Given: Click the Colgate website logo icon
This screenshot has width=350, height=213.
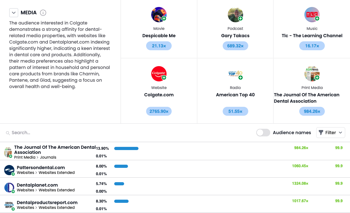Looking at the screenshot, I should click(x=159, y=74).
